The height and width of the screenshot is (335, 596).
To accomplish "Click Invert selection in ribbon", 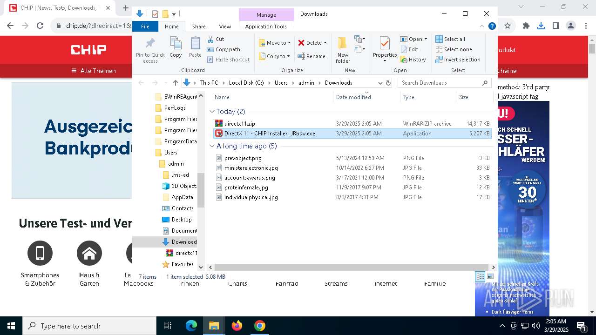I will (x=458, y=60).
